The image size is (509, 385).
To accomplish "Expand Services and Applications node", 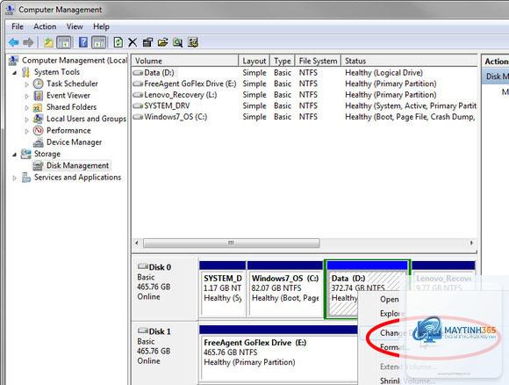I will 14,178.
